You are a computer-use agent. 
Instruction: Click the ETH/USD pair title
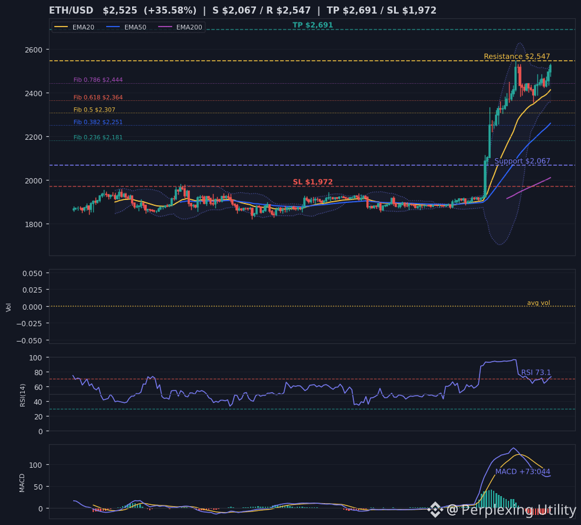pyautogui.click(x=71, y=11)
